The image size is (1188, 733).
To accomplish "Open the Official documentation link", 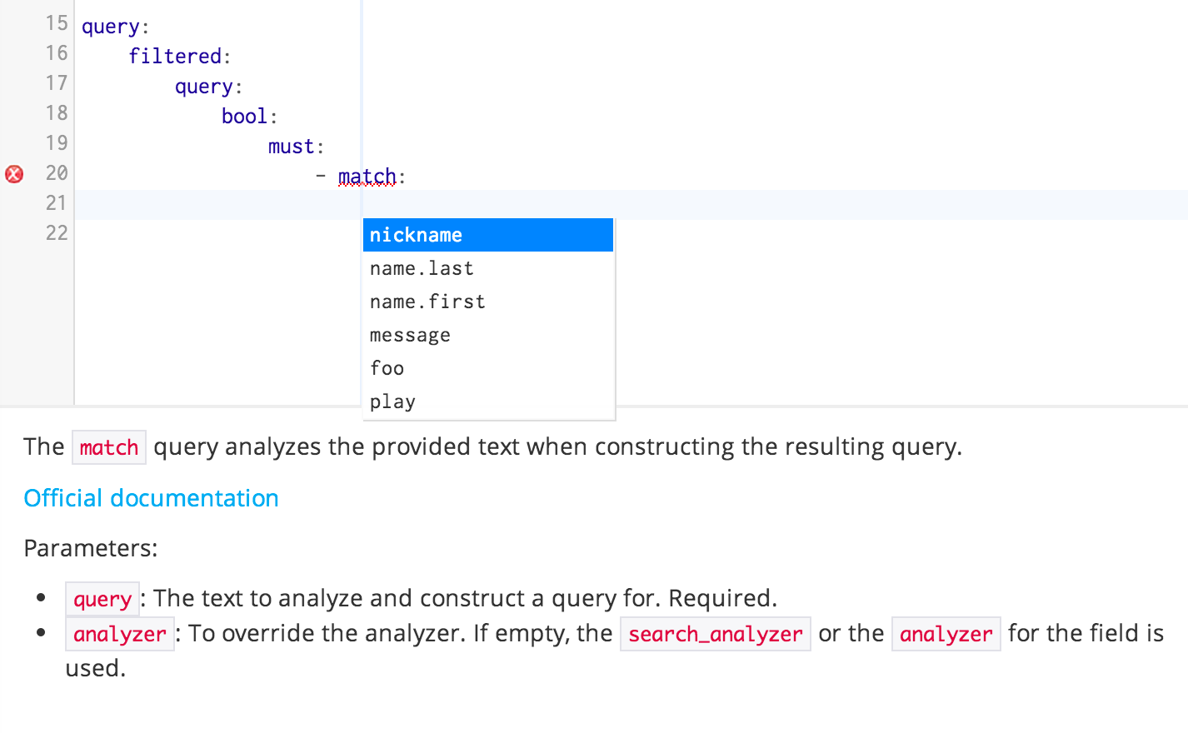I will [151, 497].
